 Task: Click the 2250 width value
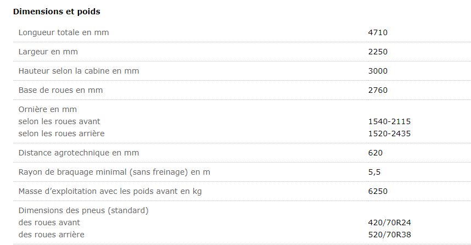pyautogui.click(x=378, y=52)
